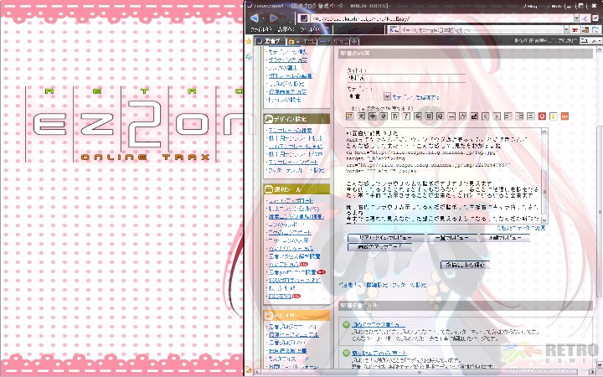Click the less-than bracket editor icon
This screenshot has width=603, height=377.
[x=486, y=116]
